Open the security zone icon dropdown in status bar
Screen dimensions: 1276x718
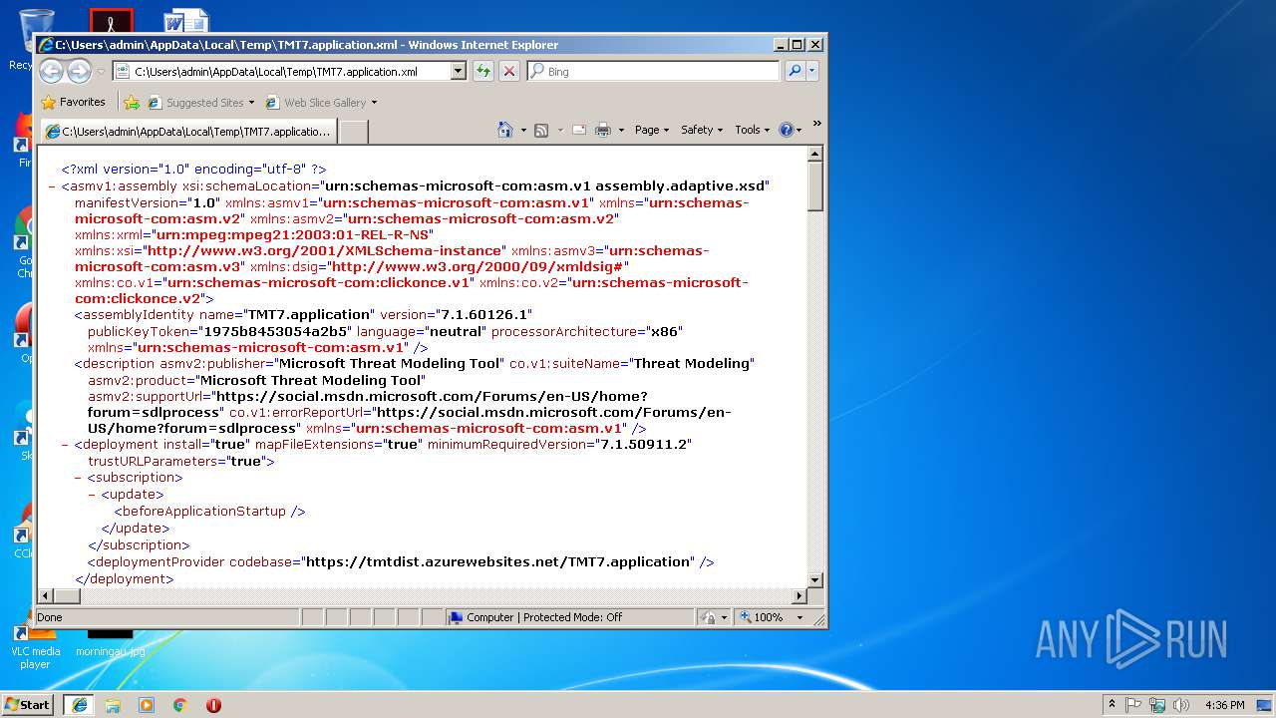[x=713, y=617]
